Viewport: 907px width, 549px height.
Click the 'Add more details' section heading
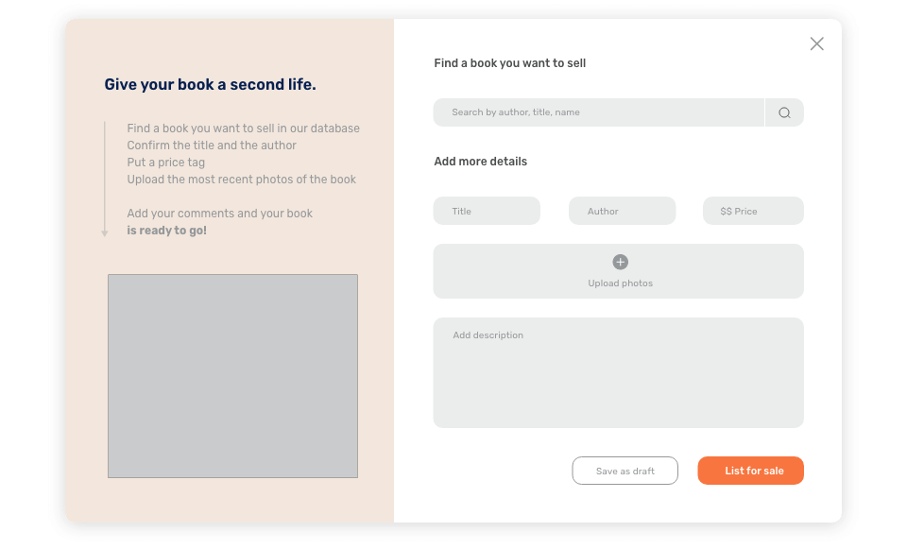480,162
